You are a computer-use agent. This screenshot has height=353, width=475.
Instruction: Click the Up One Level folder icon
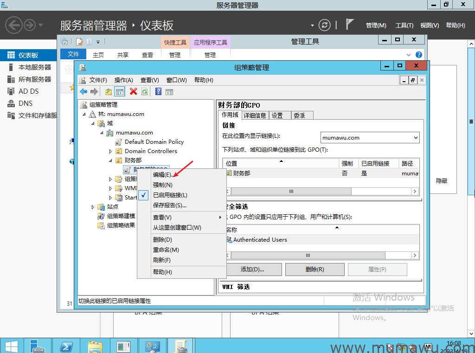pos(108,91)
